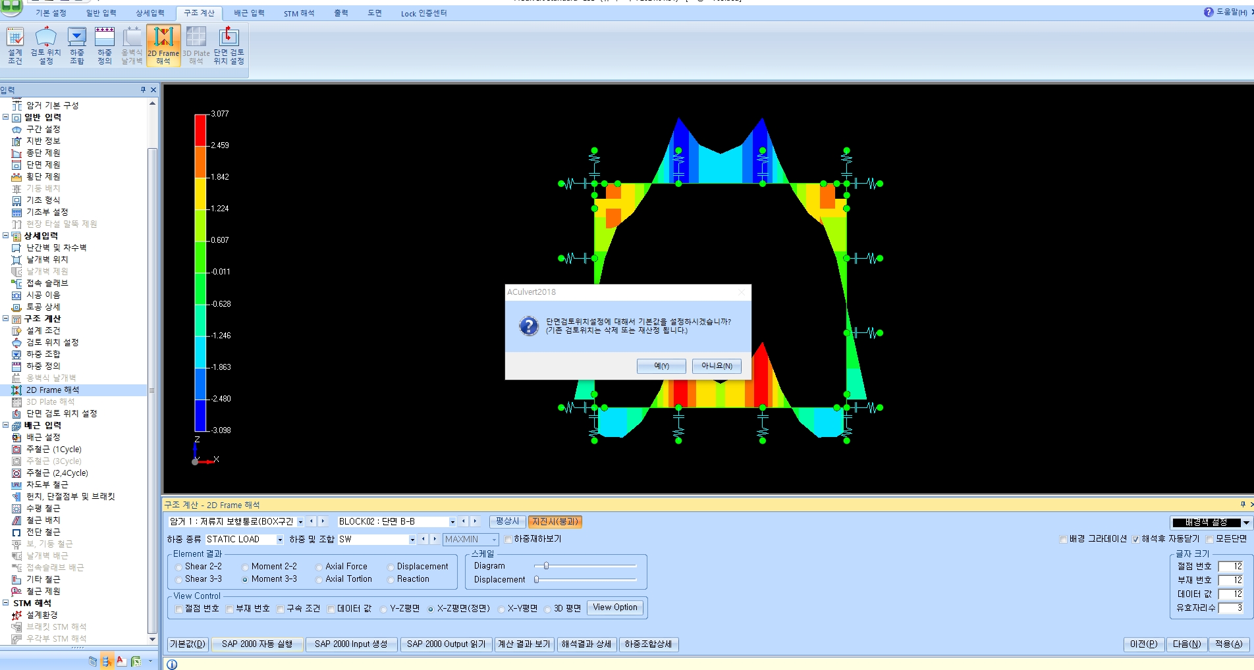
Task: Open the 암거 1 selection dropdown
Action: coord(300,522)
